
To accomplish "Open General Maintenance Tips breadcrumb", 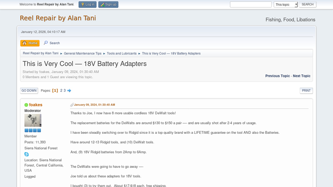I will click(82, 54).
